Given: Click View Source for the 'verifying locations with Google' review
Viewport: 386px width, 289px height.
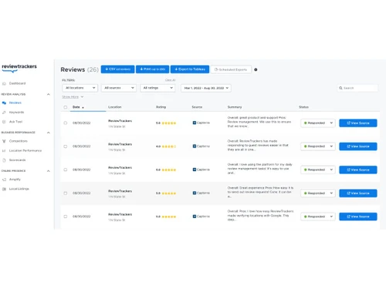Looking at the screenshot, I should pos(358,217).
